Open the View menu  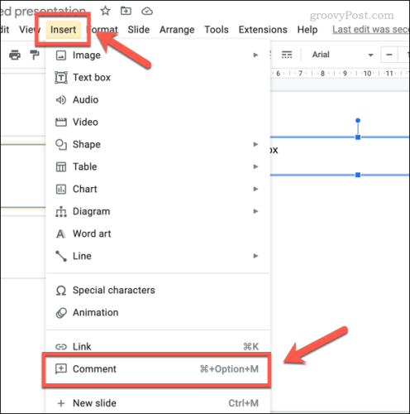click(x=30, y=29)
